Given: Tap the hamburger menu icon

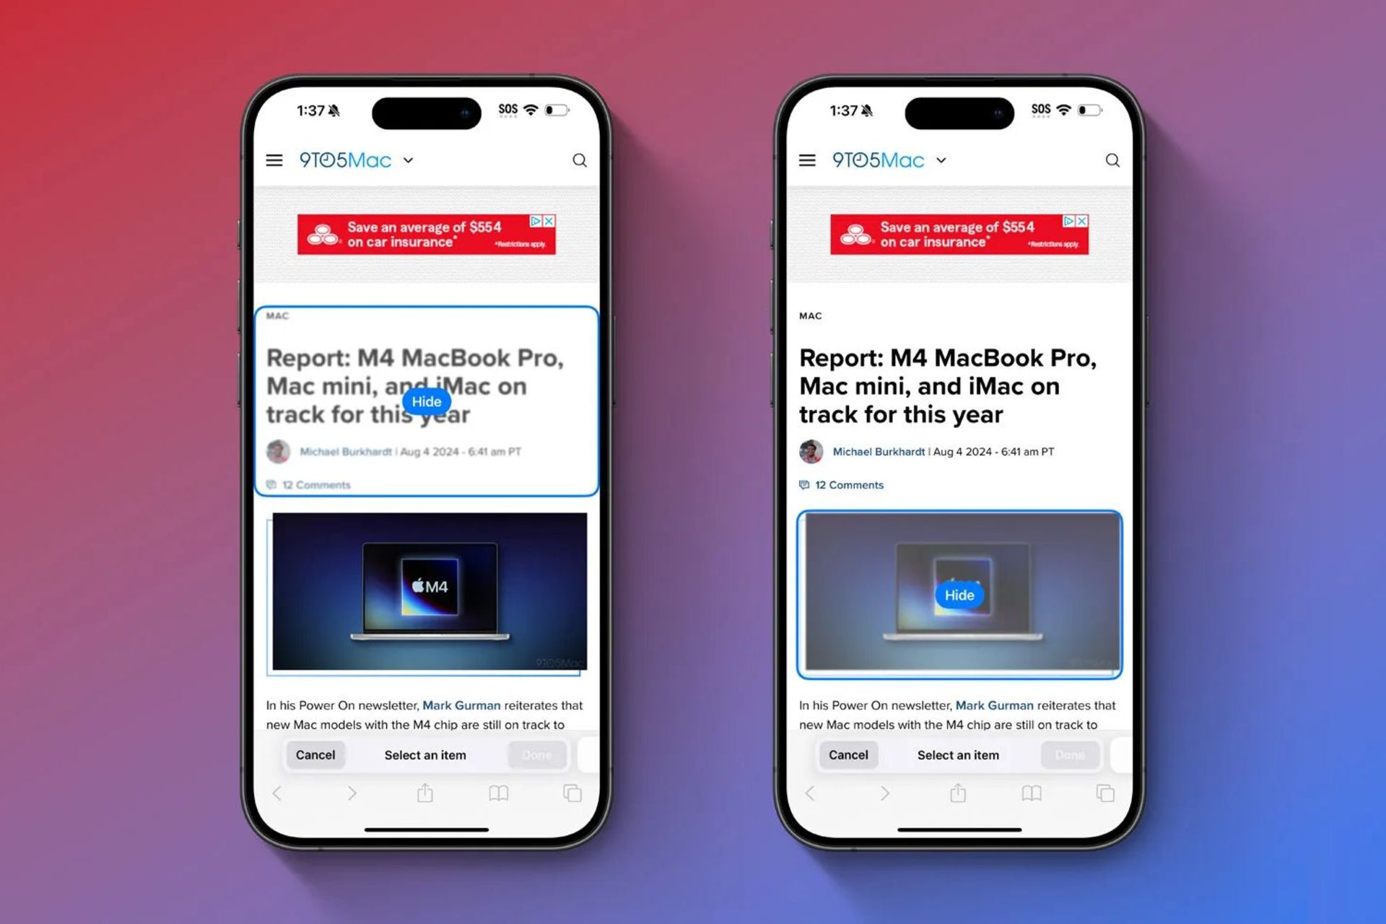Looking at the screenshot, I should (x=274, y=160).
